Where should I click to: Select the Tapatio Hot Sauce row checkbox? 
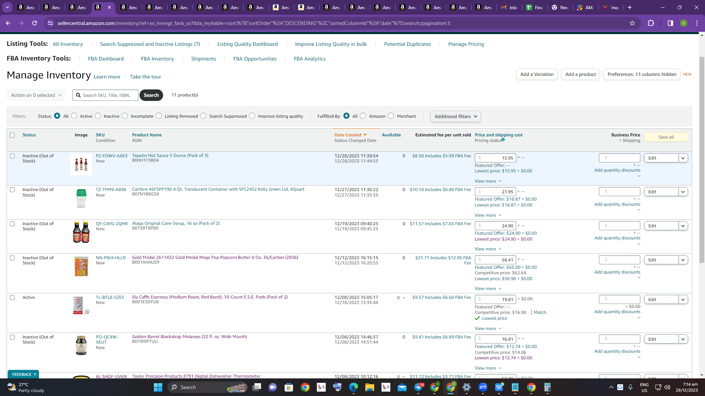pos(12,156)
